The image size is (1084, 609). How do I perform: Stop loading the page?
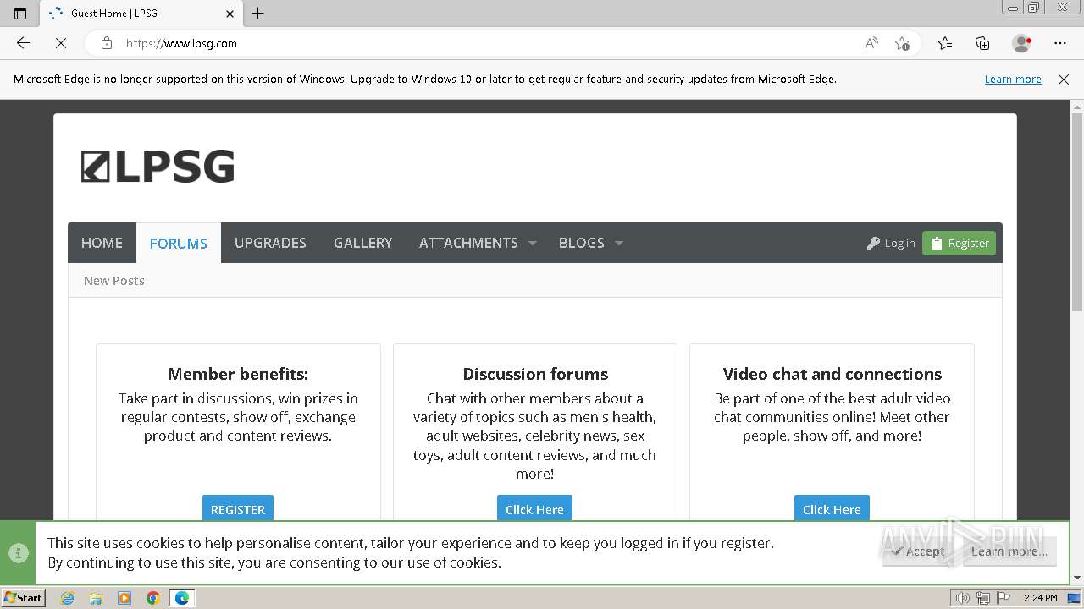61,43
